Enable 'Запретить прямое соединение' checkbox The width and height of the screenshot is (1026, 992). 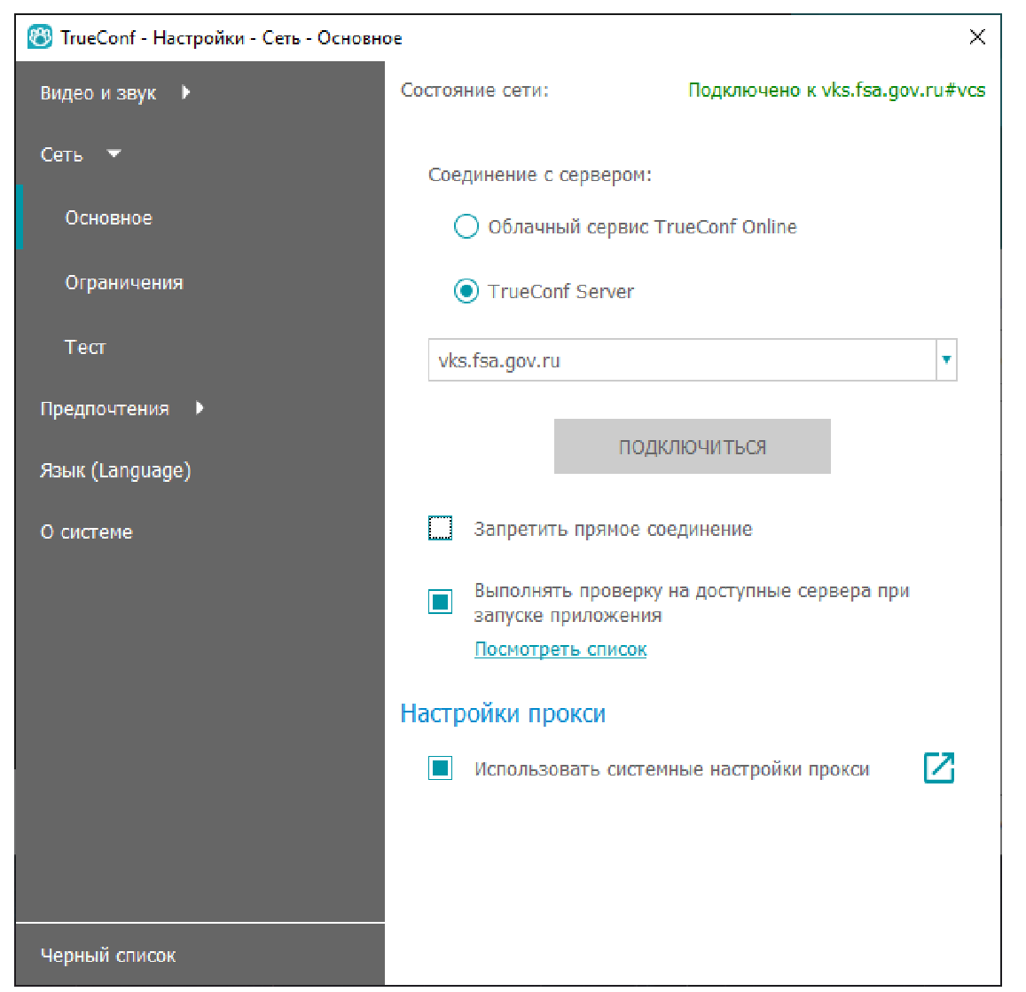[x=441, y=529]
